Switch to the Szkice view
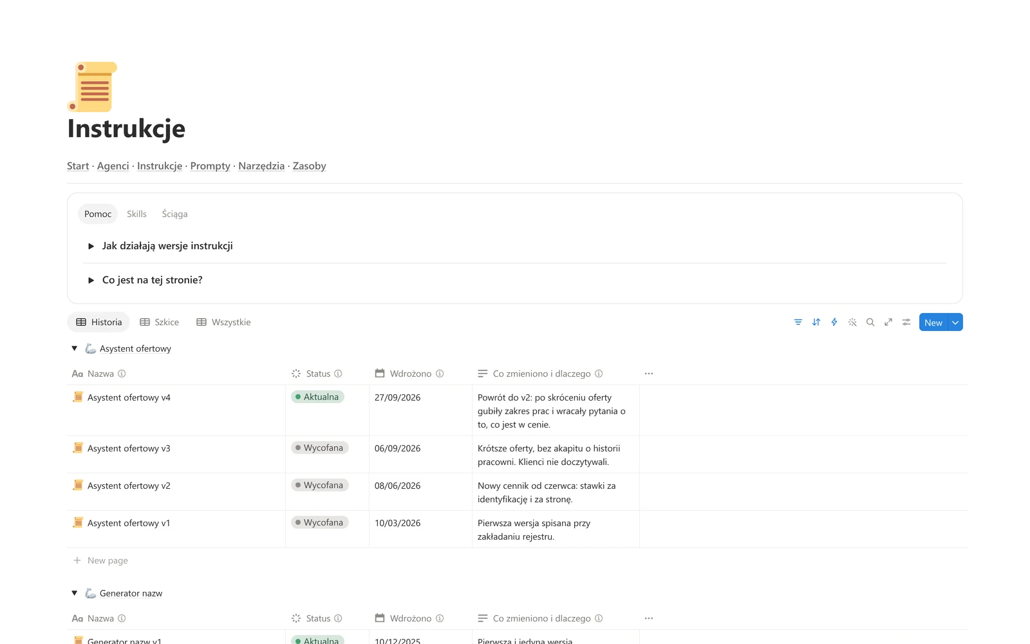The width and height of the screenshot is (1030, 644). point(160,322)
